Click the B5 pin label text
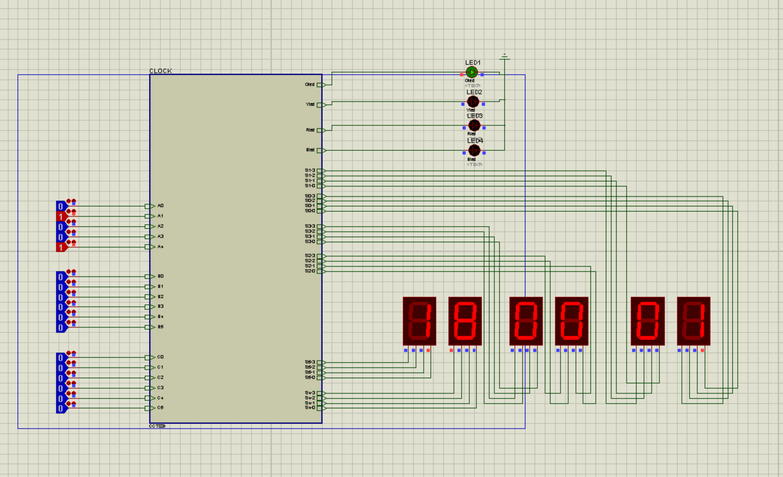This screenshot has height=477, width=783. 161,327
